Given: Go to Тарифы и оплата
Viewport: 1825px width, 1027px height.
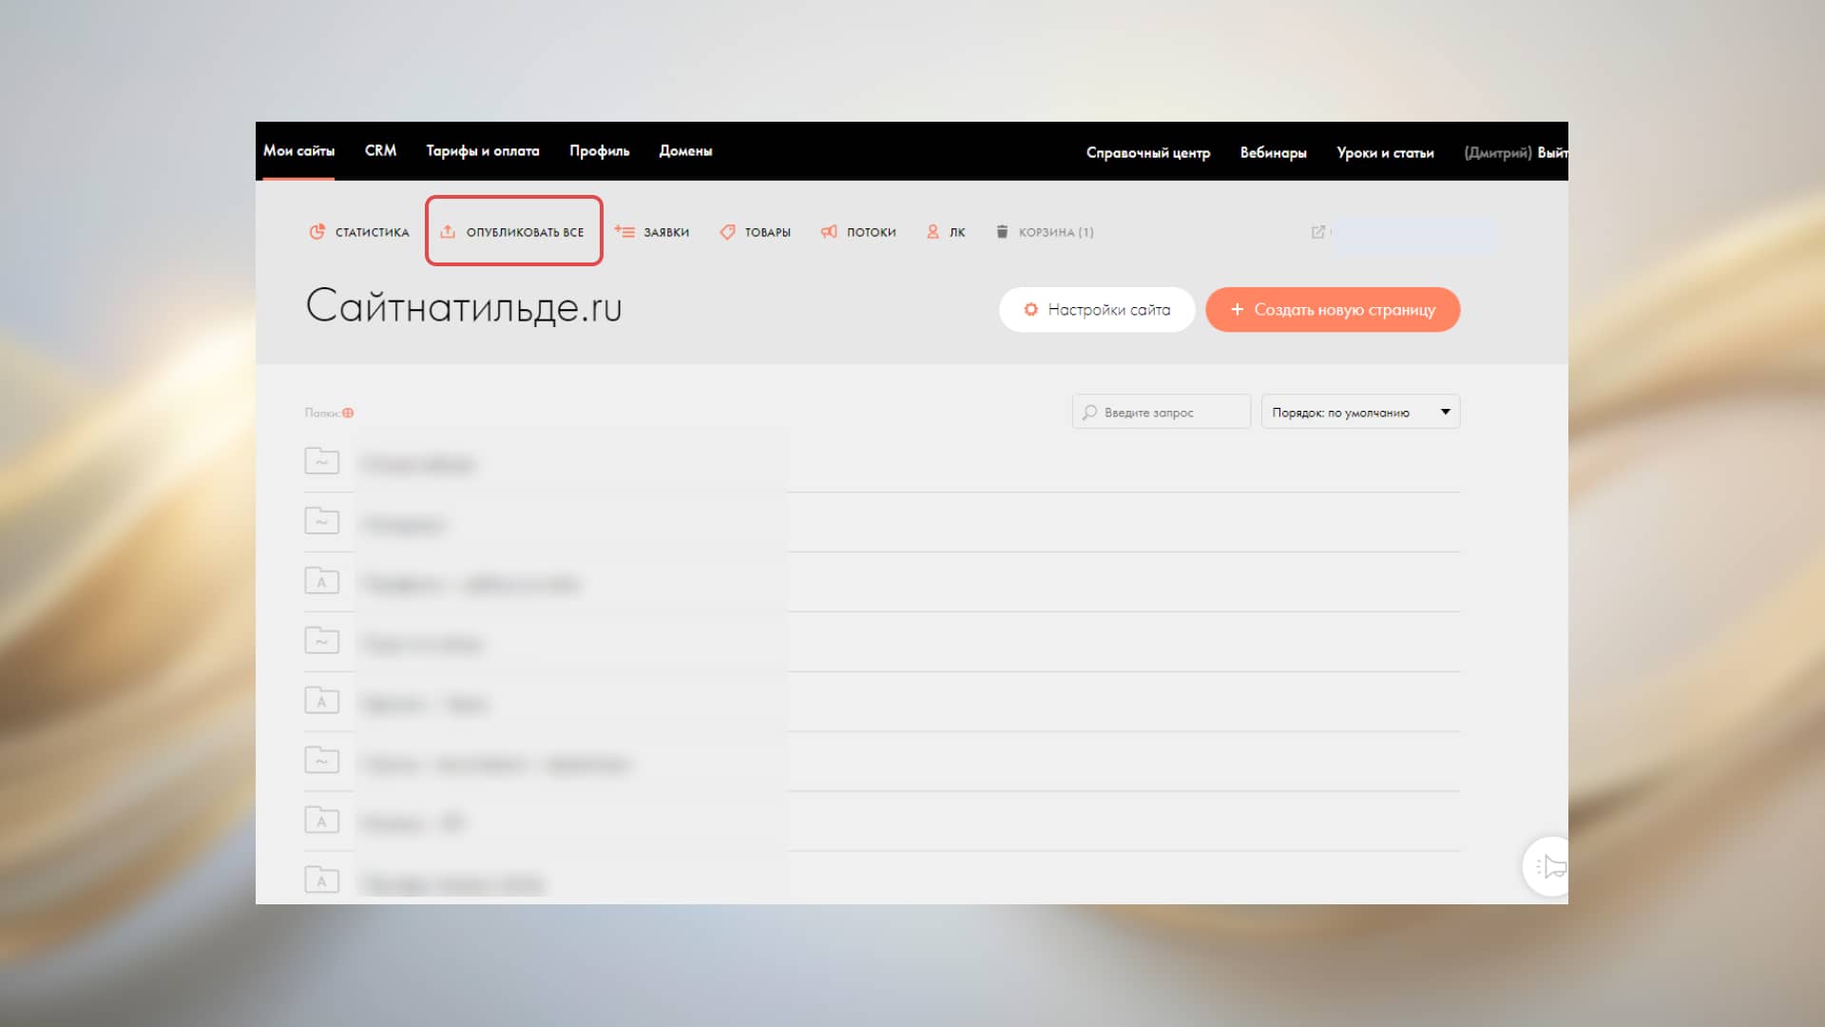Looking at the screenshot, I should [x=482, y=151].
